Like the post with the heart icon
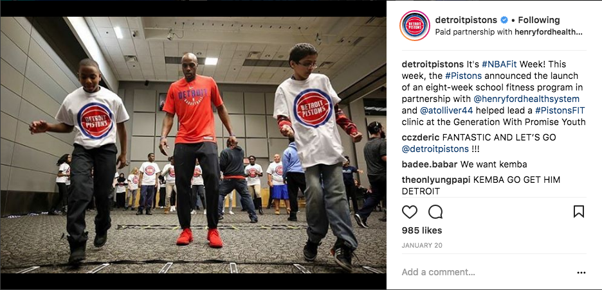The height and width of the screenshot is (290, 602). [x=409, y=212]
